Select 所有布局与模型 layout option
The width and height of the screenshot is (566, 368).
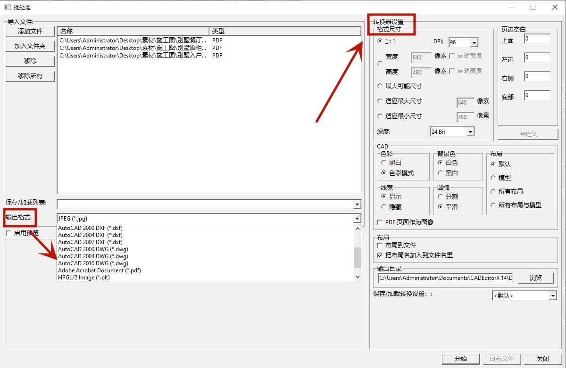[x=493, y=205]
